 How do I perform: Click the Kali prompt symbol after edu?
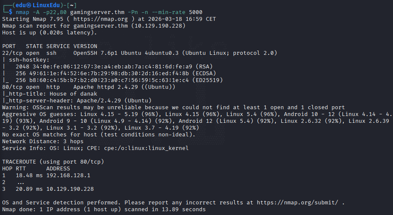coord(29,5)
